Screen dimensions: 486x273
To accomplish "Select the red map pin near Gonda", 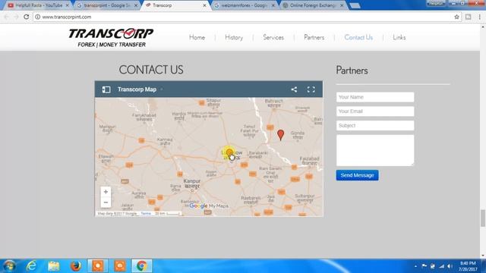I will (x=280, y=135).
